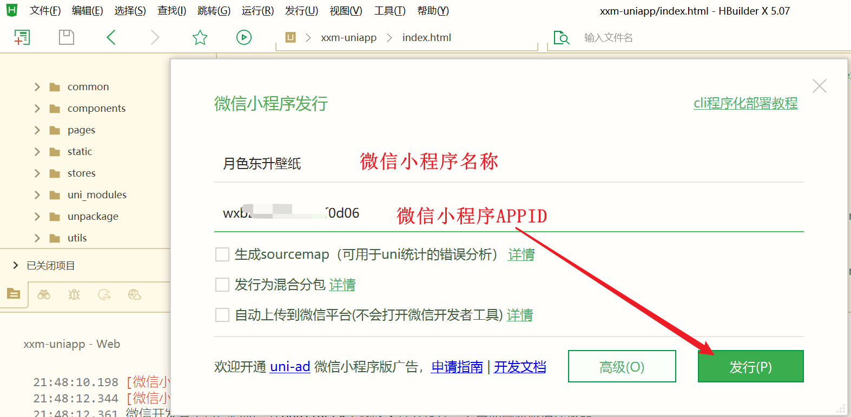Click index.html in the breadcrumb
This screenshot has height=417, width=851.
(x=427, y=38)
